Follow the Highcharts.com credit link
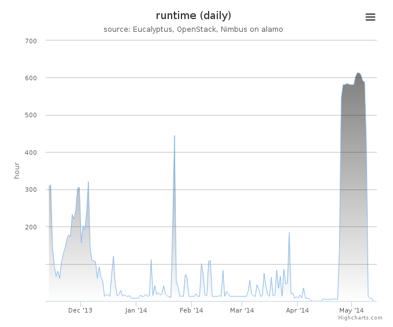393x327 pixels. click(x=360, y=318)
